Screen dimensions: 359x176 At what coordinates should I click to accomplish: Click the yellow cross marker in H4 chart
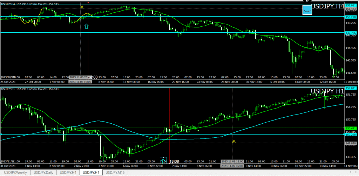coord(82,7)
